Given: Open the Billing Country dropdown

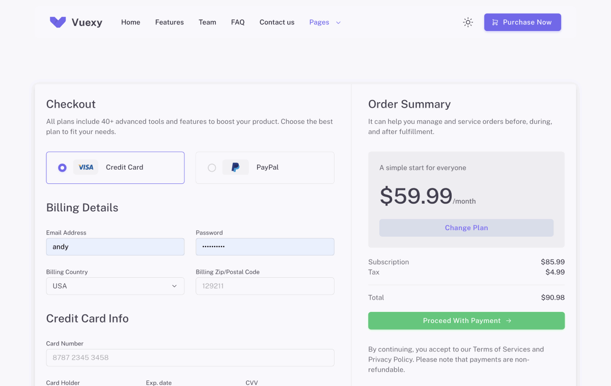Looking at the screenshot, I should tap(115, 286).
